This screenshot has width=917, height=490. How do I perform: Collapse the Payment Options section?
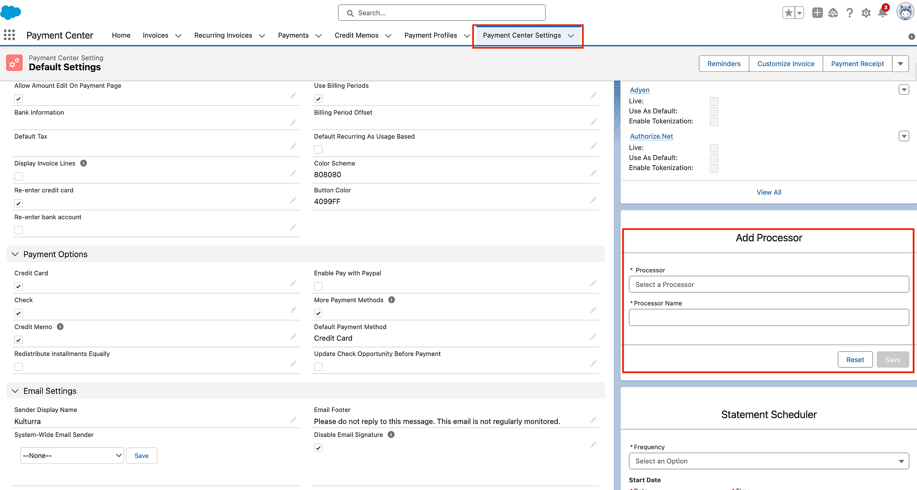click(x=15, y=254)
